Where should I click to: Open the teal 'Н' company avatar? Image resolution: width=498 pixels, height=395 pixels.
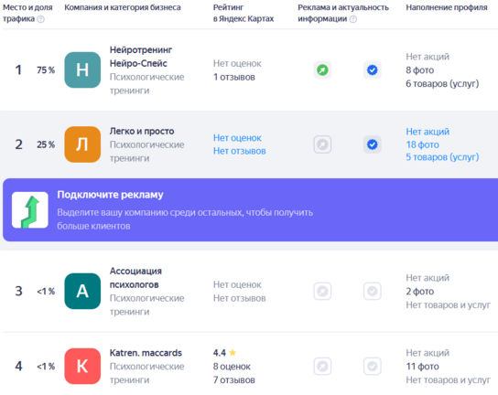tap(82, 69)
